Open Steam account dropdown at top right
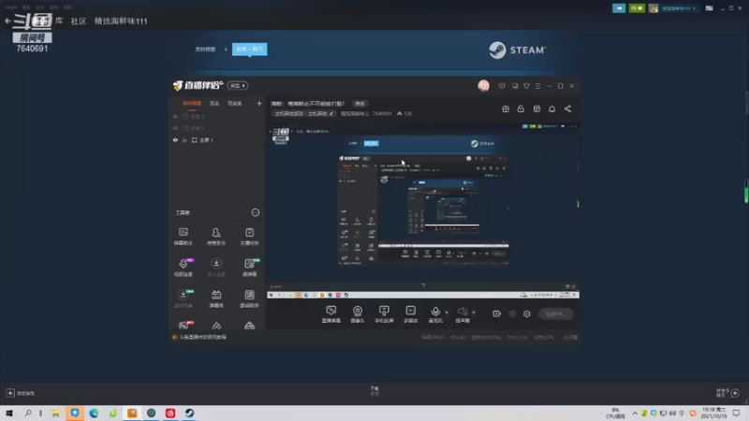This screenshot has height=421, width=749. click(x=678, y=8)
